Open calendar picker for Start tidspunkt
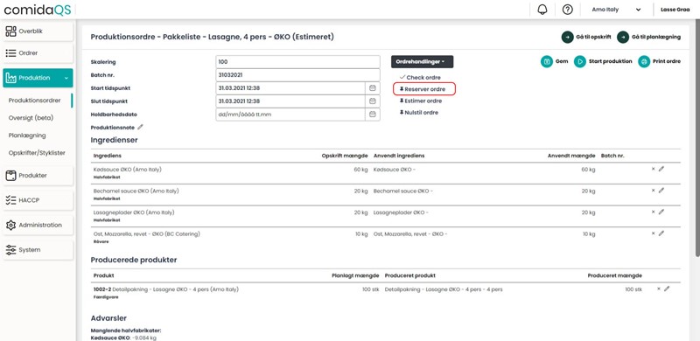 (x=373, y=88)
